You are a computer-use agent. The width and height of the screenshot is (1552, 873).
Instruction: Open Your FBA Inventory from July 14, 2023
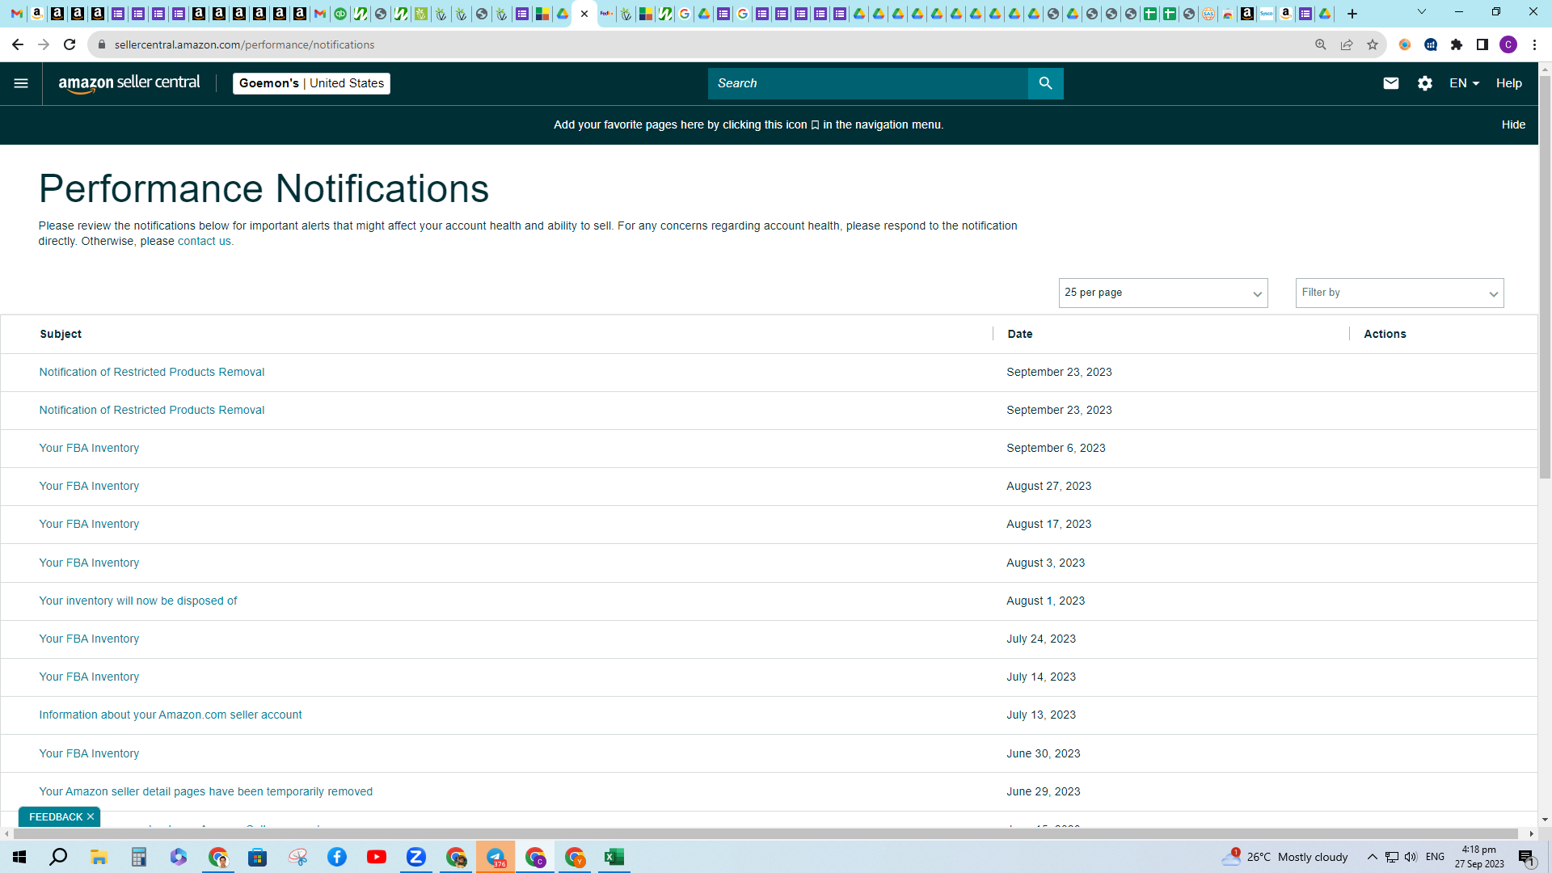pyautogui.click(x=89, y=677)
